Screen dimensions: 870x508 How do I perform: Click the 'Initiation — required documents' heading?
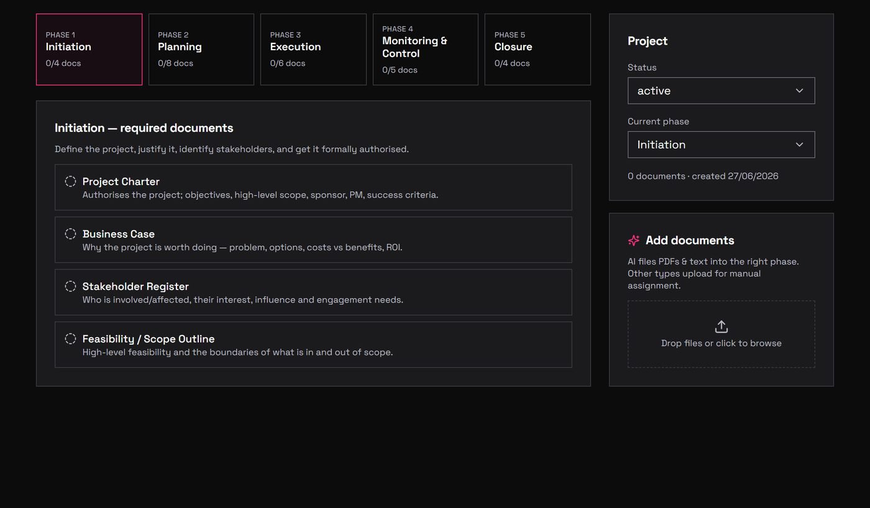(144, 128)
